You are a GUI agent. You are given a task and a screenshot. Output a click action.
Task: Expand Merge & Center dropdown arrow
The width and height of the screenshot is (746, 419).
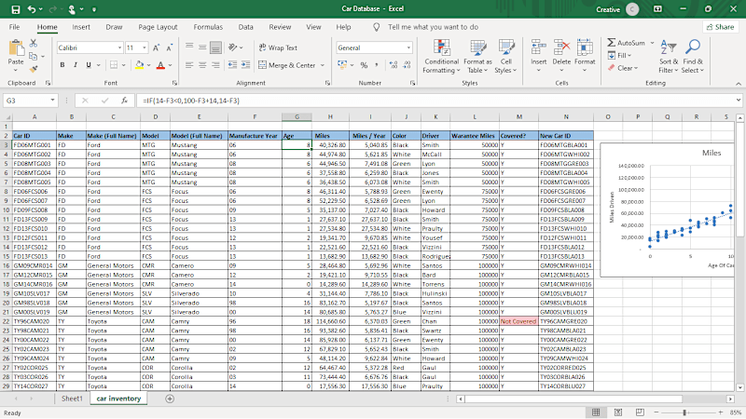coord(323,65)
